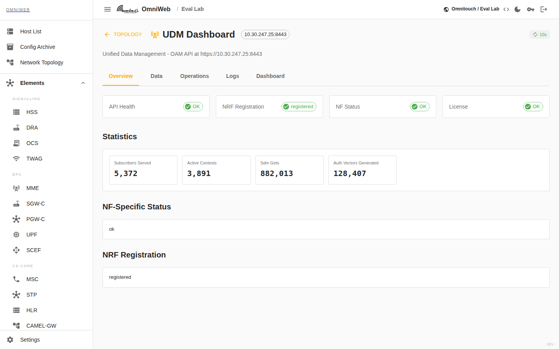Toggle dark mode moon icon
Screen dimensions: 559x349
[x=517, y=9]
